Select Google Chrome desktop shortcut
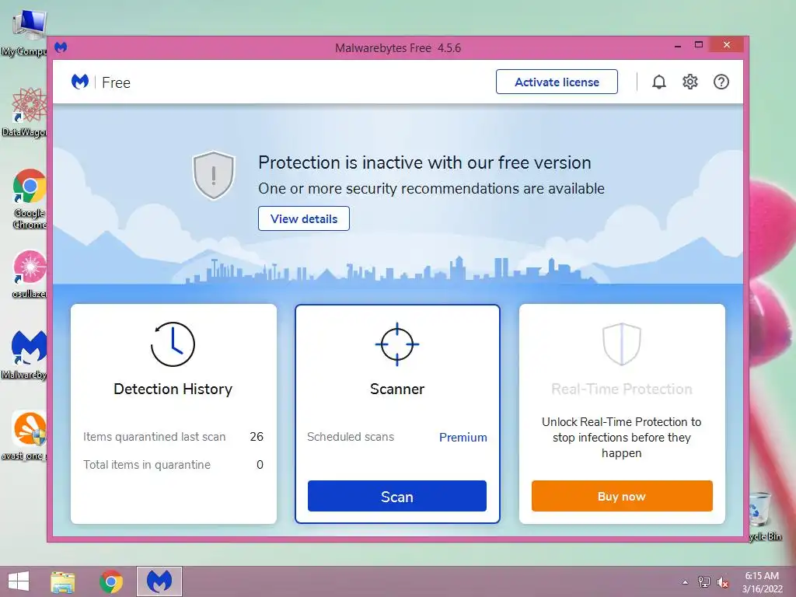 30,199
